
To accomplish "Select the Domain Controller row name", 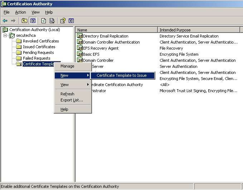I will (98, 60).
